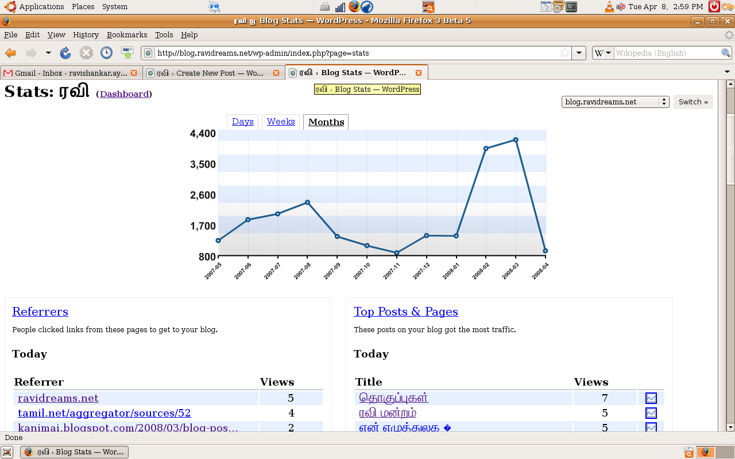Open the search engine selector dropdown
This screenshot has height=459, width=735.
tap(602, 53)
